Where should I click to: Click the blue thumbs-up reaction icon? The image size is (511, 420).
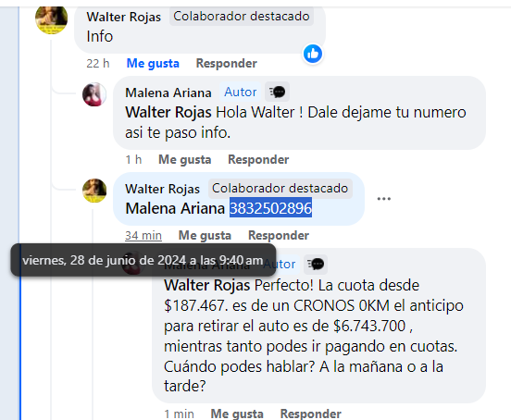pyautogui.click(x=313, y=54)
